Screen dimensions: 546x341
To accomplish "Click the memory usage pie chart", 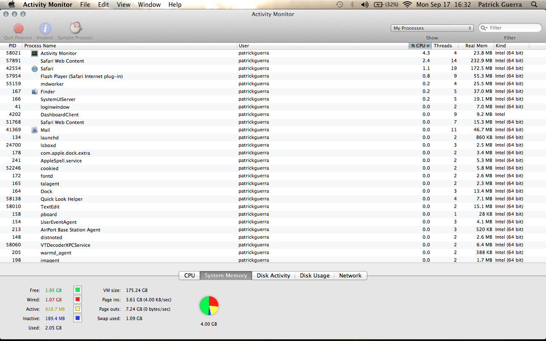I will tap(209, 305).
